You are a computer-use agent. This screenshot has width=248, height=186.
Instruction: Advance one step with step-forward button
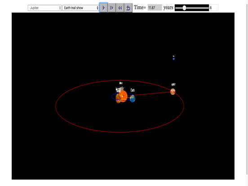pyautogui.click(x=112, y=8)
